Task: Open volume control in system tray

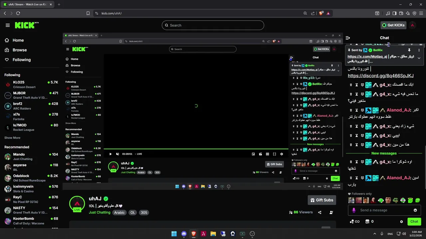Action: [x=404, y=234]
